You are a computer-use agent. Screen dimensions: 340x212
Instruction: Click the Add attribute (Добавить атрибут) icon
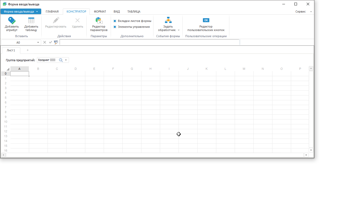[x=12, y=20]
